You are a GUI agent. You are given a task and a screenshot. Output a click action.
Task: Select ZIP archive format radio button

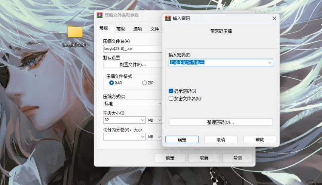pos(144,83)
